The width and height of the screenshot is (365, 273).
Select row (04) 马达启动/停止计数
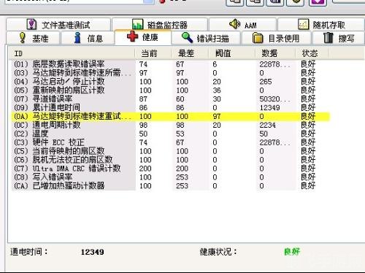tap(170, 82)
